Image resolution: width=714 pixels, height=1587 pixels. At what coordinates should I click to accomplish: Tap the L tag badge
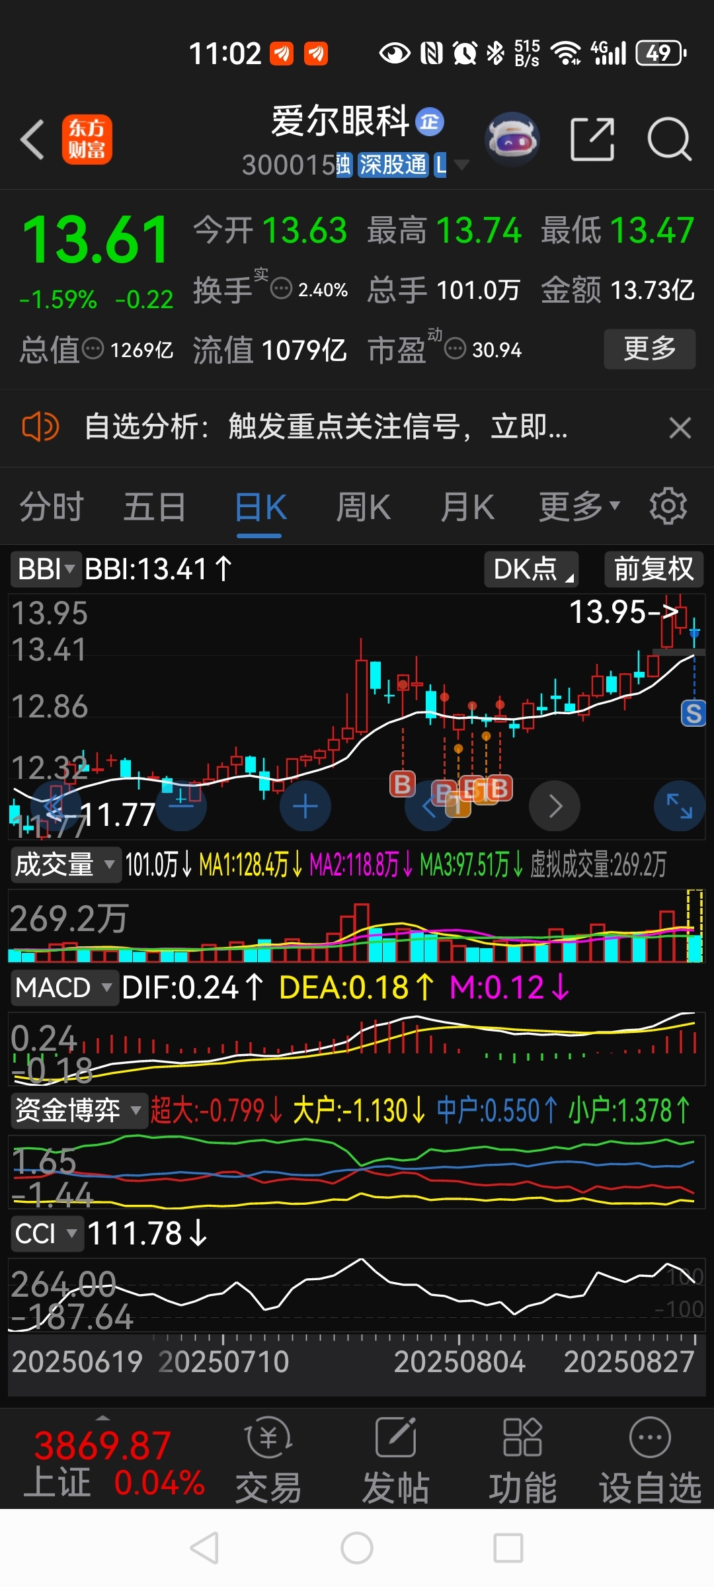point(440,165)
